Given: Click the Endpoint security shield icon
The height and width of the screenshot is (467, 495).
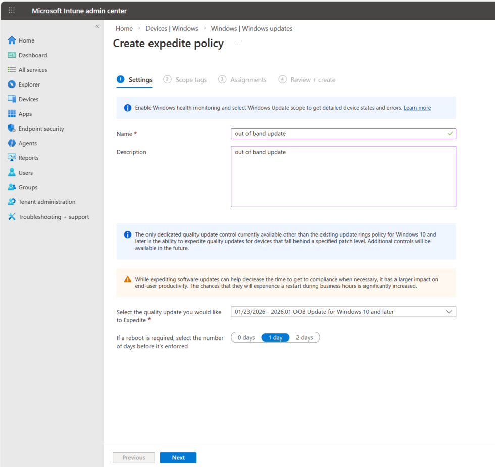Looking at the screenshot, I should point(12,128).
